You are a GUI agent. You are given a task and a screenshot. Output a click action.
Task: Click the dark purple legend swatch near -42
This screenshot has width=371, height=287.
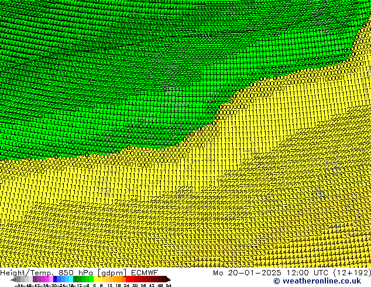(x=35, y=279)
